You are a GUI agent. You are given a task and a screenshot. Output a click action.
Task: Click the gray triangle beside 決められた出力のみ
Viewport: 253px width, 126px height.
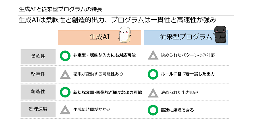[153, 92]
